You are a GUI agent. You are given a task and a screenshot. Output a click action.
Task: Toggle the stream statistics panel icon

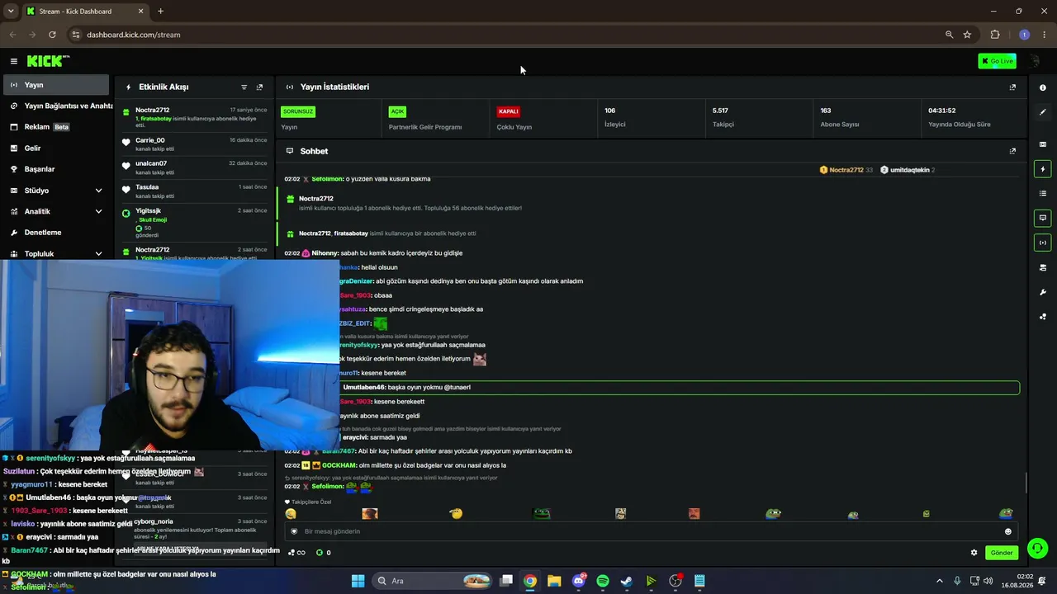[1042, 243]
